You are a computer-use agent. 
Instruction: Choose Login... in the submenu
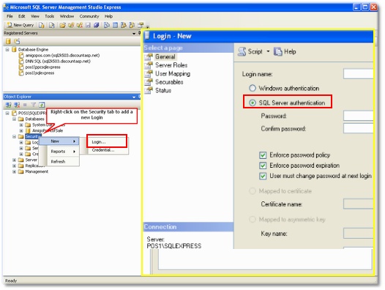pyautogui.click(x=107, y=142)
